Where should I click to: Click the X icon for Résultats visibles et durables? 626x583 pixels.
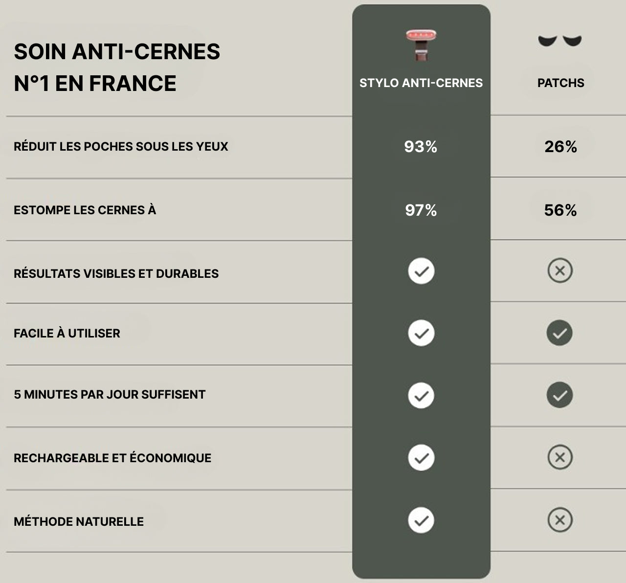pyautogui.click(x=560, y=270)
